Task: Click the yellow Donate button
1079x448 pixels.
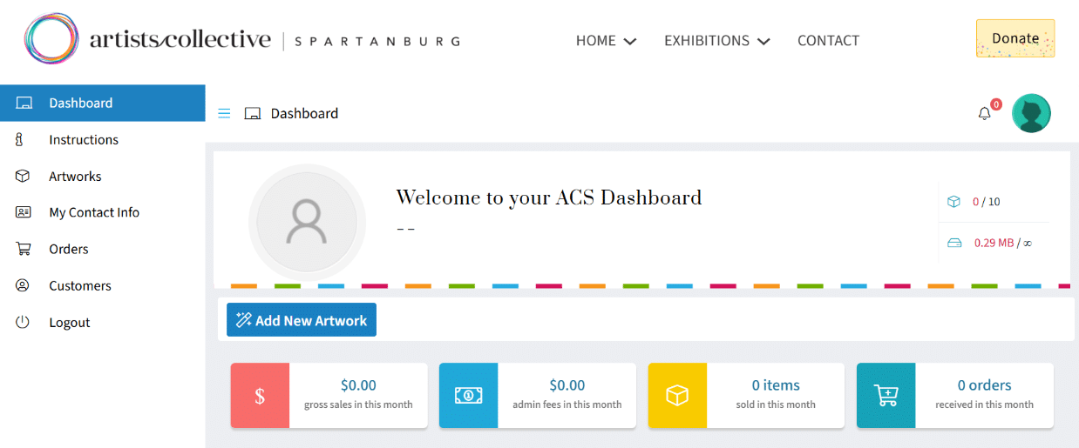Action: pyautogui.click(x=1015, y=38)
